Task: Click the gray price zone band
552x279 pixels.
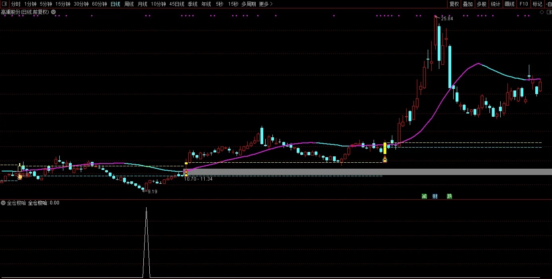Action: coord(368,172)
